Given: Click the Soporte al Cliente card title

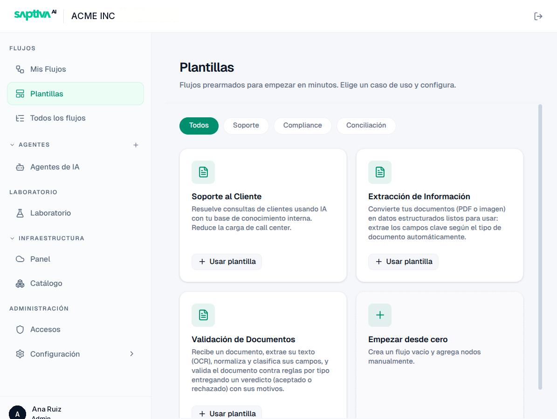Looking at the screenshot, I should 227,196.
